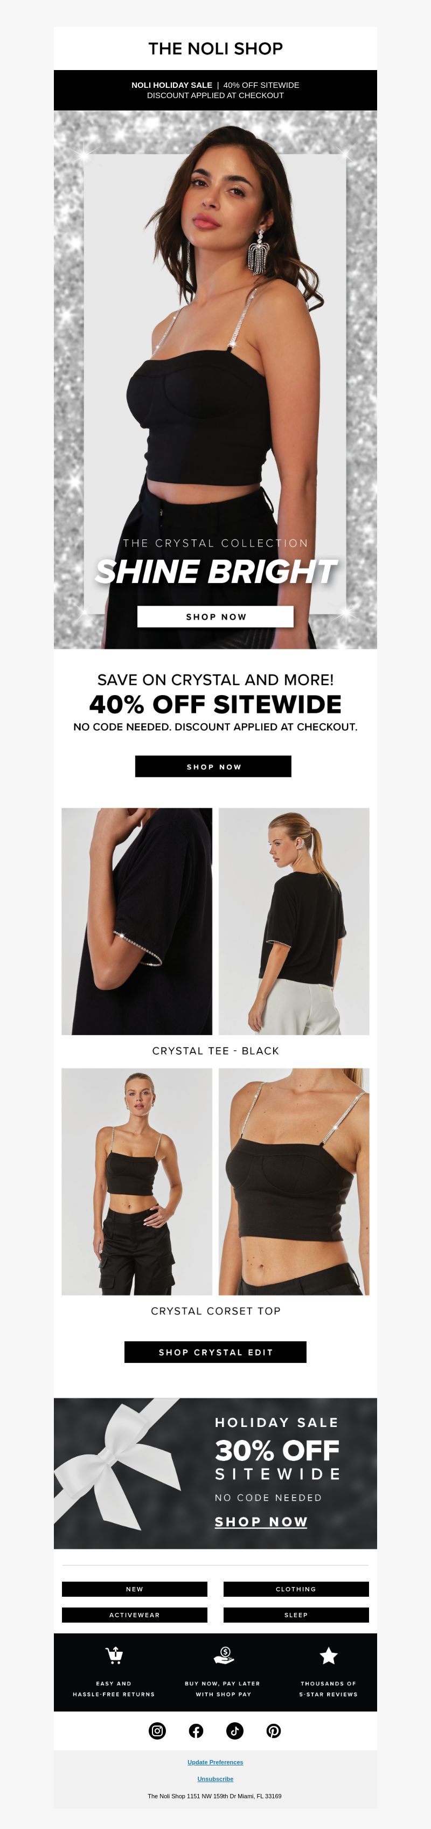Viewport: 431px width, 1829px height.
Task: Open the Crystal Tee sleeve close-up photo
Action: click(x=137, y=921)
